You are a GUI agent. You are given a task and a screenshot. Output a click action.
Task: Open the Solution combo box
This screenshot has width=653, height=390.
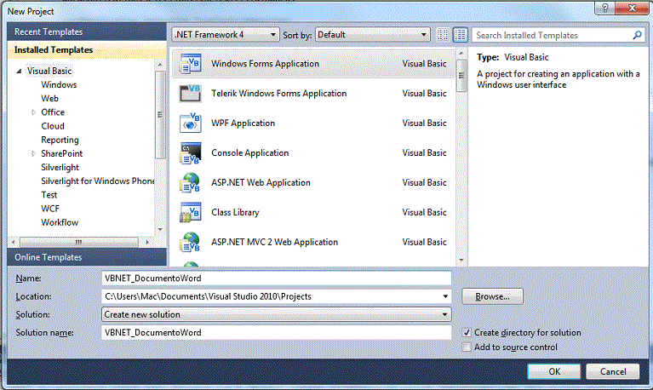coord(276,314)
